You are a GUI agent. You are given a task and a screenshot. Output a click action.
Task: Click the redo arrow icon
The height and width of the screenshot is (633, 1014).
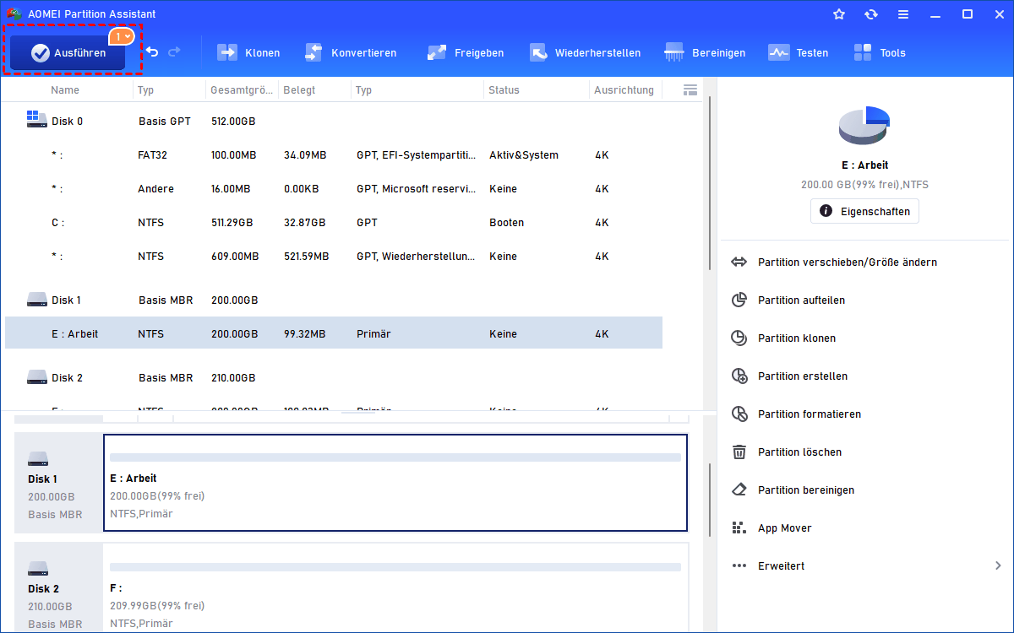174,52
